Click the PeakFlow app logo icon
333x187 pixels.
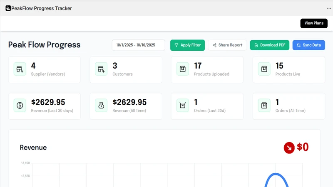point(8,8)
